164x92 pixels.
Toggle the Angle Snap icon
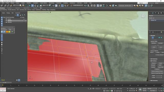(x=62, y=6)
